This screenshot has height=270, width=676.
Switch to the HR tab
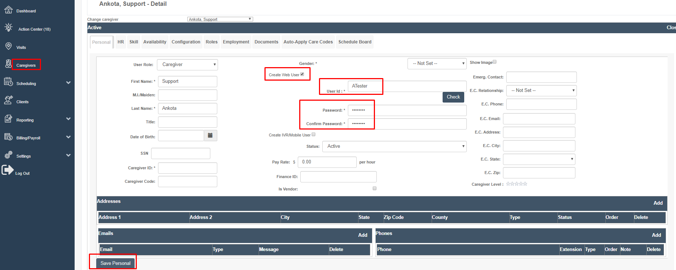pyautogui.click(x=121, y=42)
